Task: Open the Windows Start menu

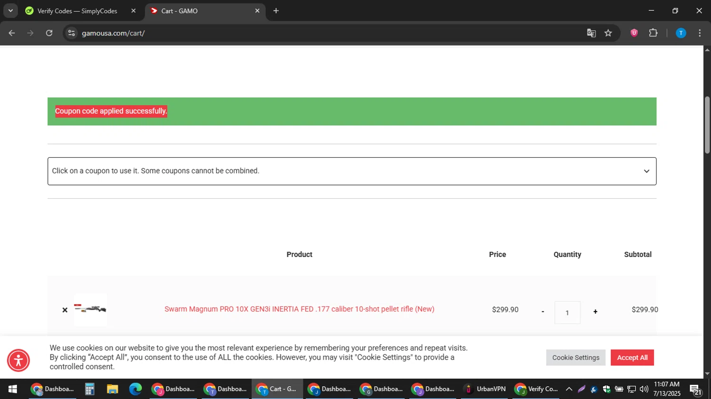Action: [13, 389]
